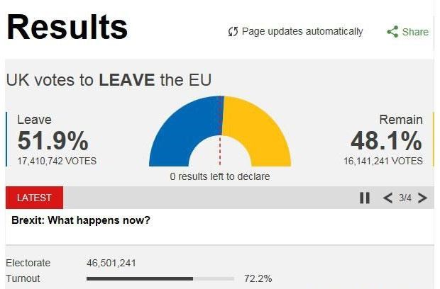
Task: Click the 3/4 headline counter
Action: click(x=405, y=198)
